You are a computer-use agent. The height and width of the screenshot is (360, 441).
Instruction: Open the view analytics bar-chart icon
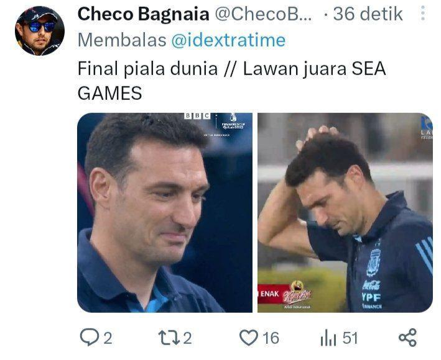(x=328, y=338)
